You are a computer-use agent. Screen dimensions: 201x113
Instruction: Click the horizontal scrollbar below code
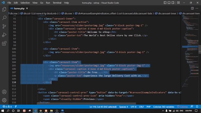tap(87, 104)
